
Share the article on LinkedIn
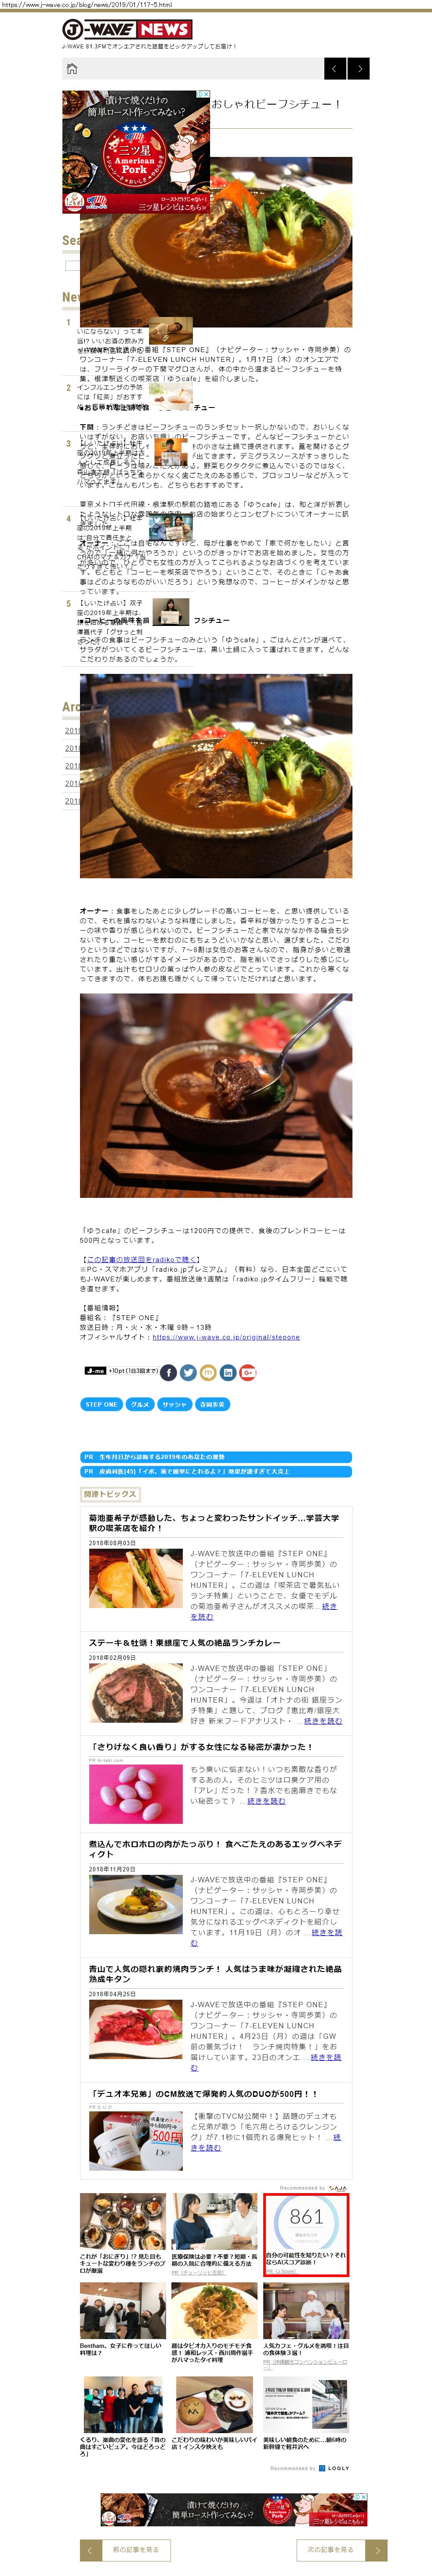tap(228, 1372)
